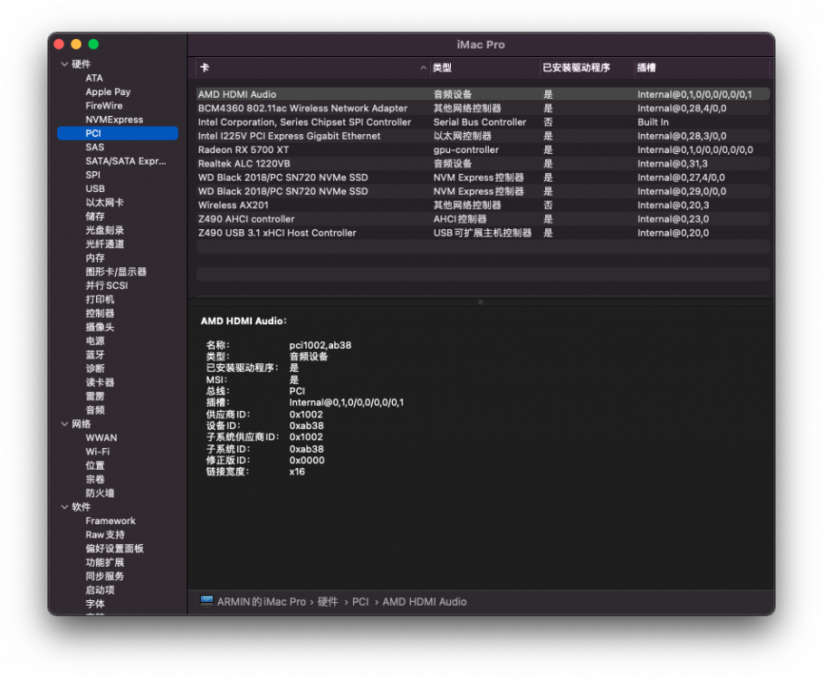Open 打印机 in the sidebar
The width and height of the screenshot is (823, 679).
(100, 299)
